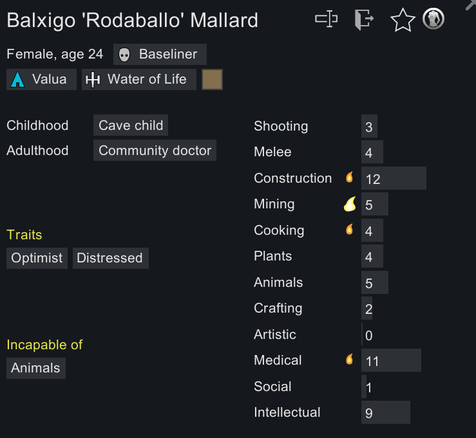Open the body appearance round icon

433,19
